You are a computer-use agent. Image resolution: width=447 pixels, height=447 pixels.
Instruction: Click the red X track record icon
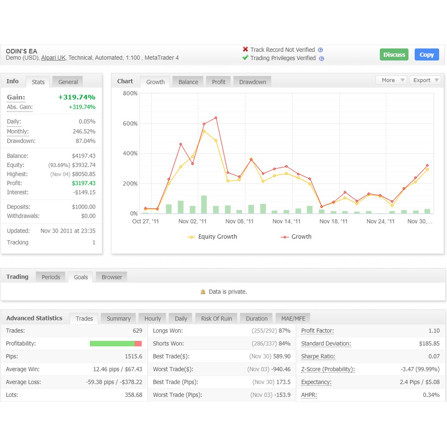245,50
